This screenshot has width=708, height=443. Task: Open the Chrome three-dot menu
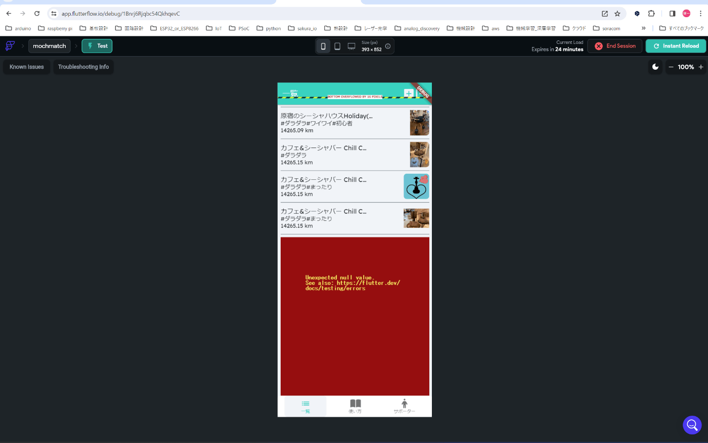tap(700, 14)
